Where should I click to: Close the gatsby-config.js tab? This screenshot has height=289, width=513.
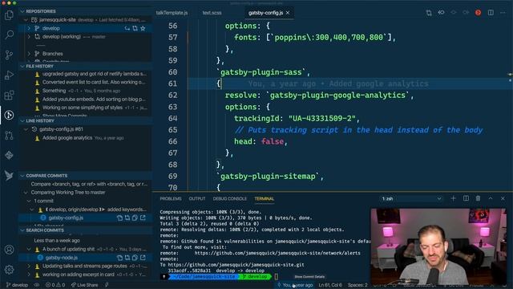288,13
